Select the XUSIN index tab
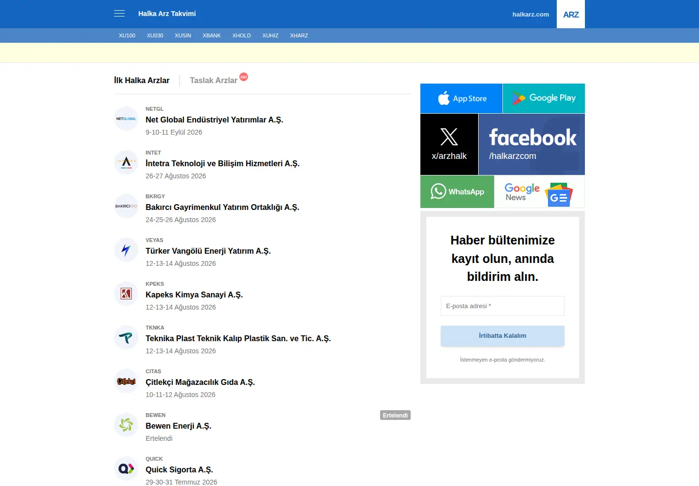699x486 pixels. point(183,35)
